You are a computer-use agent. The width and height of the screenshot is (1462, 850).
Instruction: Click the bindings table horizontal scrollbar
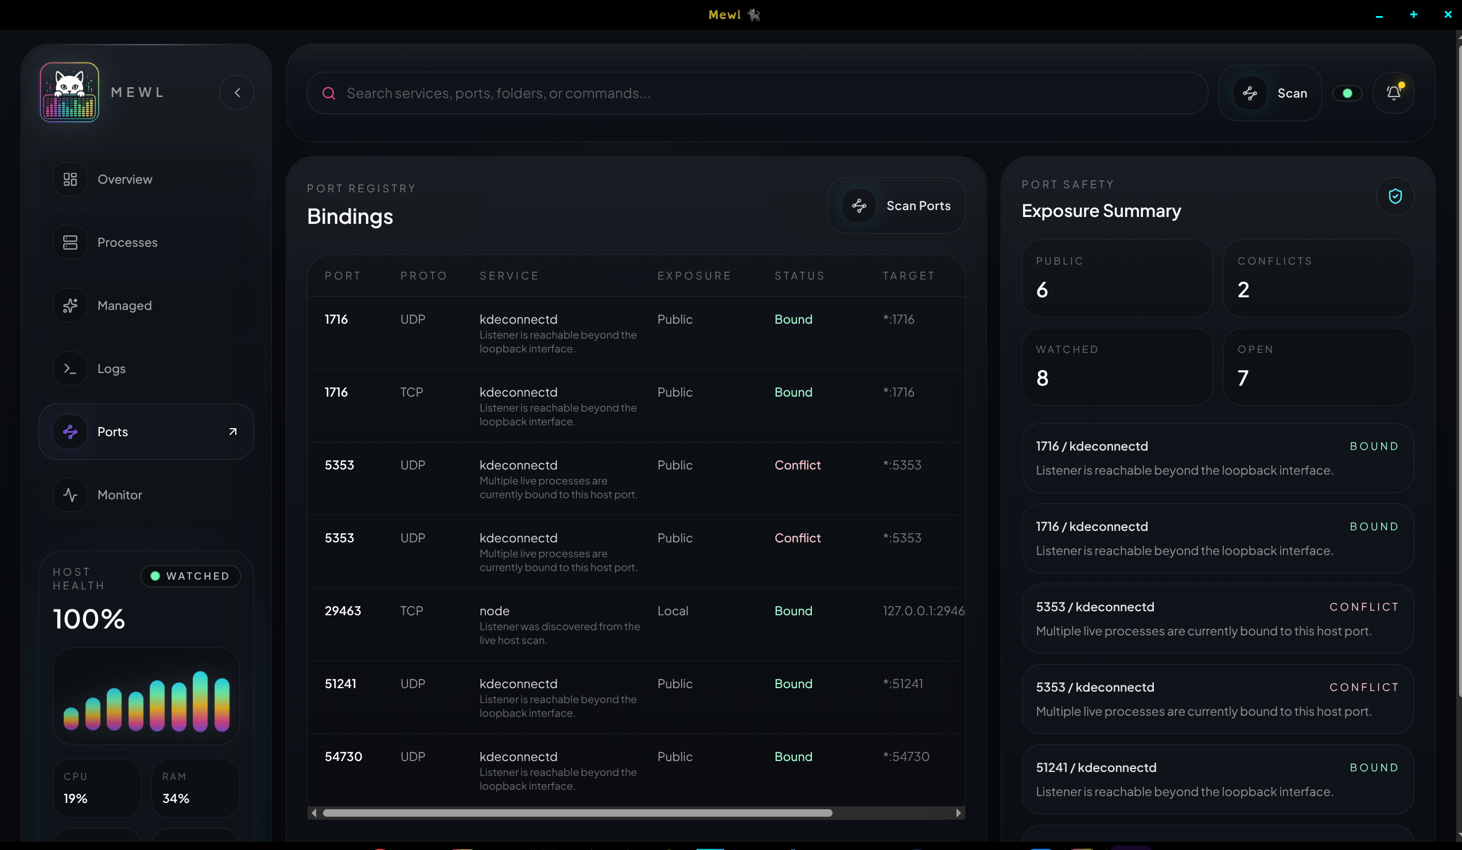click(577, 813)
